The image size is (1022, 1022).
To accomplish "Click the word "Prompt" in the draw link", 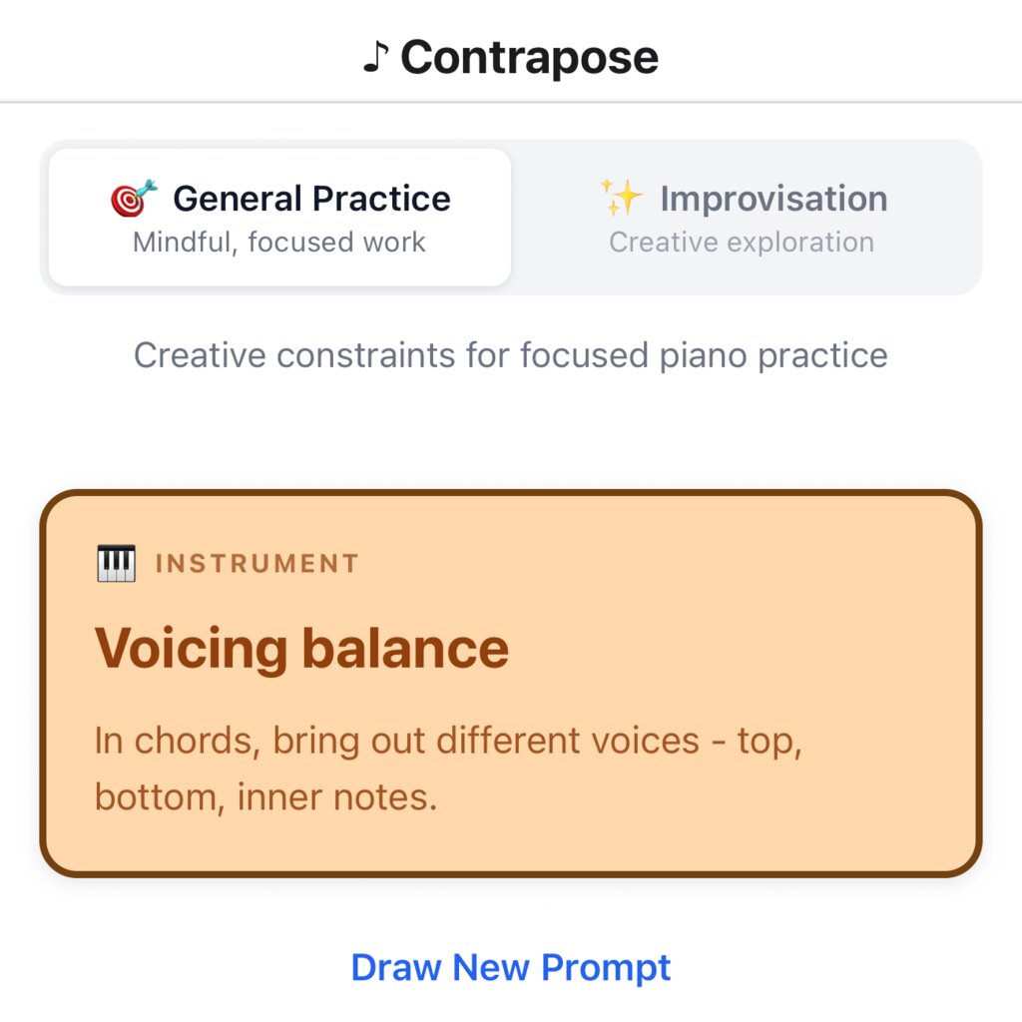I will 606,967.
